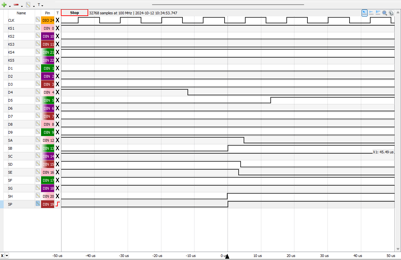The image size is (401, 260).
Task: Click the edit icon in CLK row
Action: [38, 20]
